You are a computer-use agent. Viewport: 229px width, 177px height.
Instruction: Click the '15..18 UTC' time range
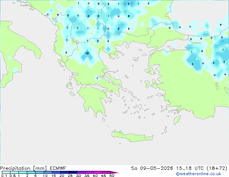190,168
